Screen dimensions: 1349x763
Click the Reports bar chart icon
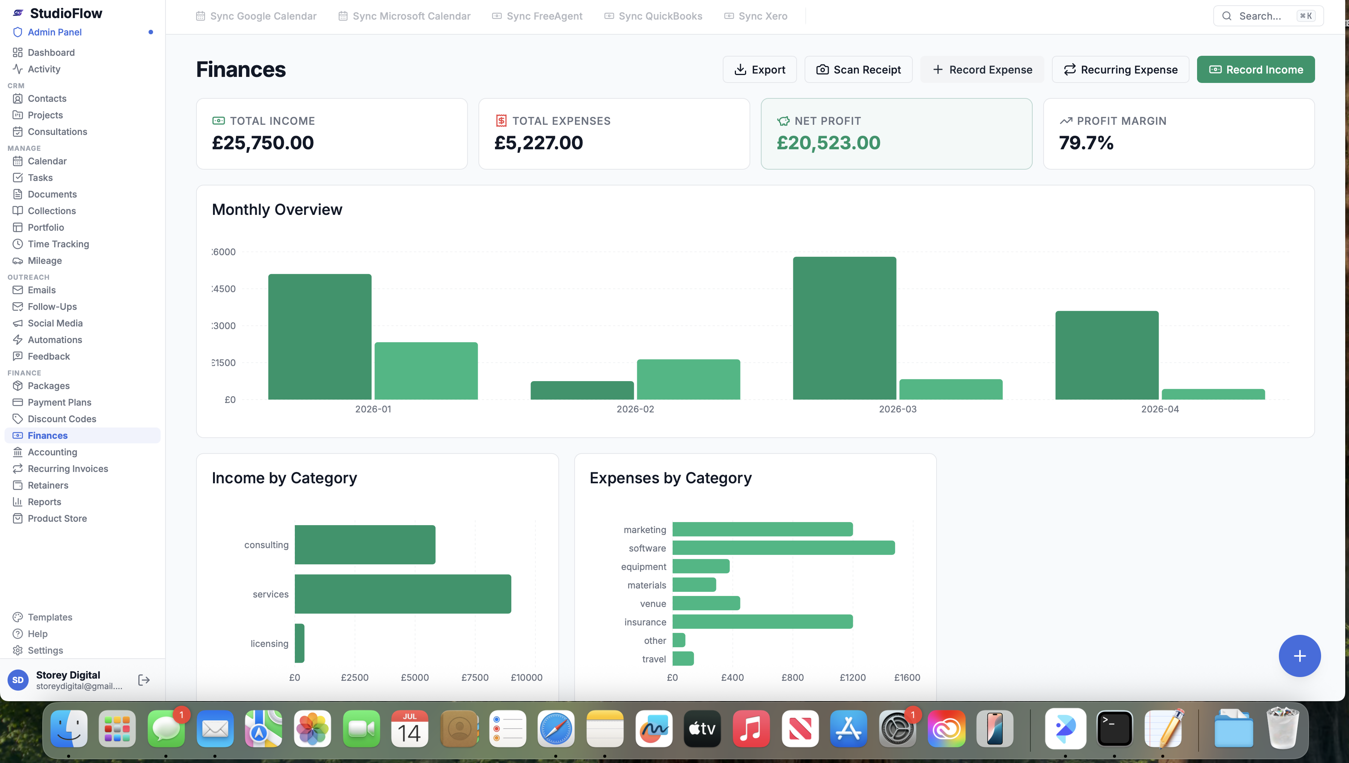(x=18, y=502)
